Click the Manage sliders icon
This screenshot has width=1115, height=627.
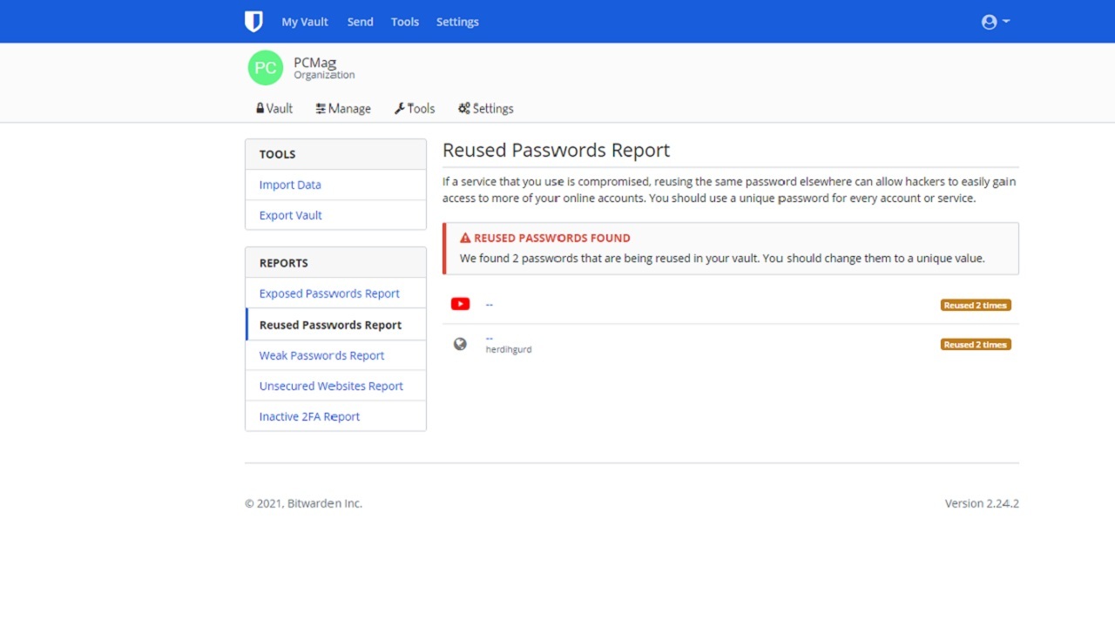tap(321, 108)
